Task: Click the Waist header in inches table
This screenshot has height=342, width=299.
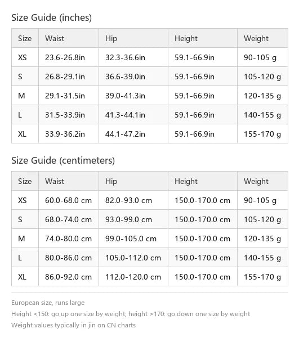Action: 55,38
